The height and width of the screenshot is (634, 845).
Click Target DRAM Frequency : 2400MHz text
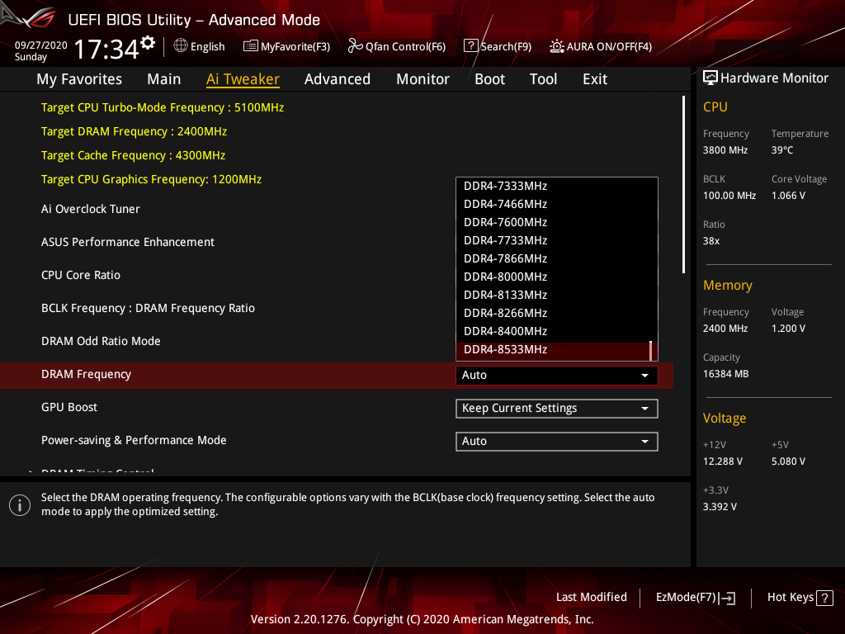click(134, 131)
